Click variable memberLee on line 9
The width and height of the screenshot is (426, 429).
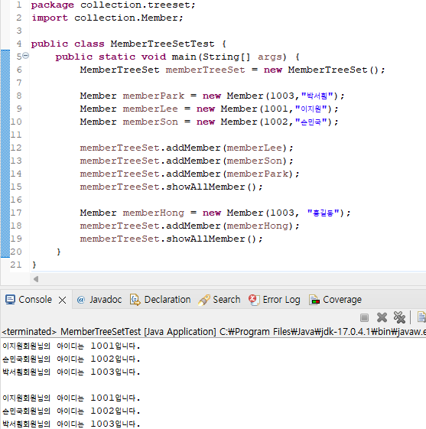(x=150, y=109)
